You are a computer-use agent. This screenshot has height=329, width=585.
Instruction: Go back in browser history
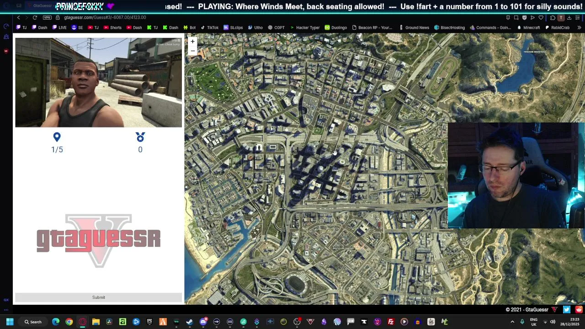19,17
